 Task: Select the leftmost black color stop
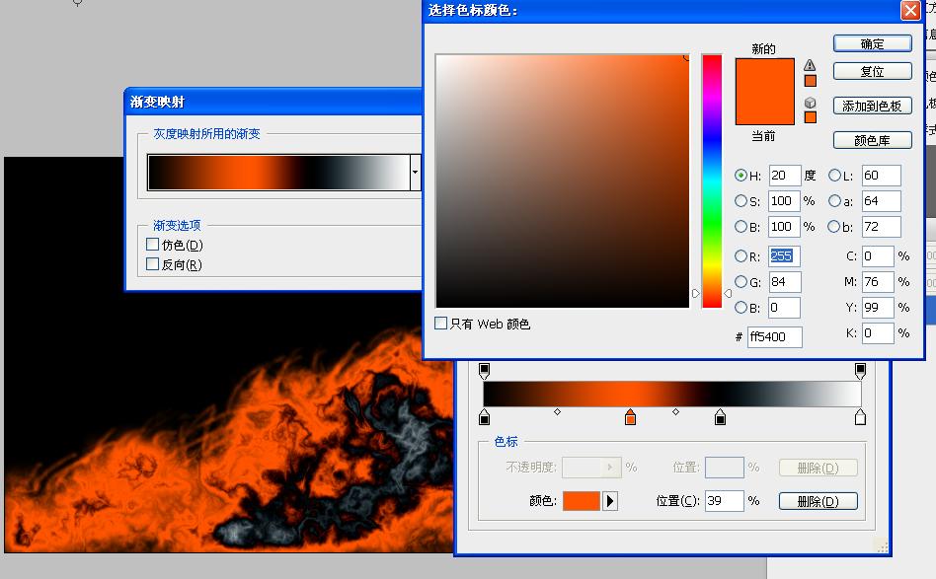point(484,417)
